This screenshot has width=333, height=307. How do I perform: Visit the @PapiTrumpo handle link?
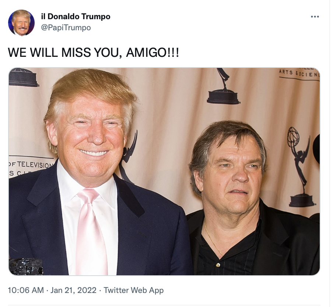[66, 28]
